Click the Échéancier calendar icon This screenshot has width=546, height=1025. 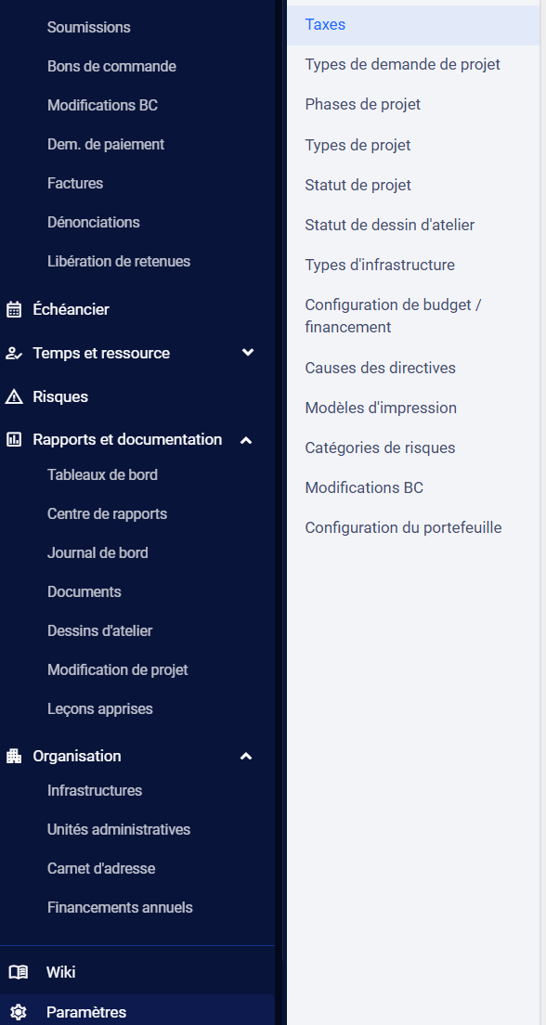coord(14,310)
